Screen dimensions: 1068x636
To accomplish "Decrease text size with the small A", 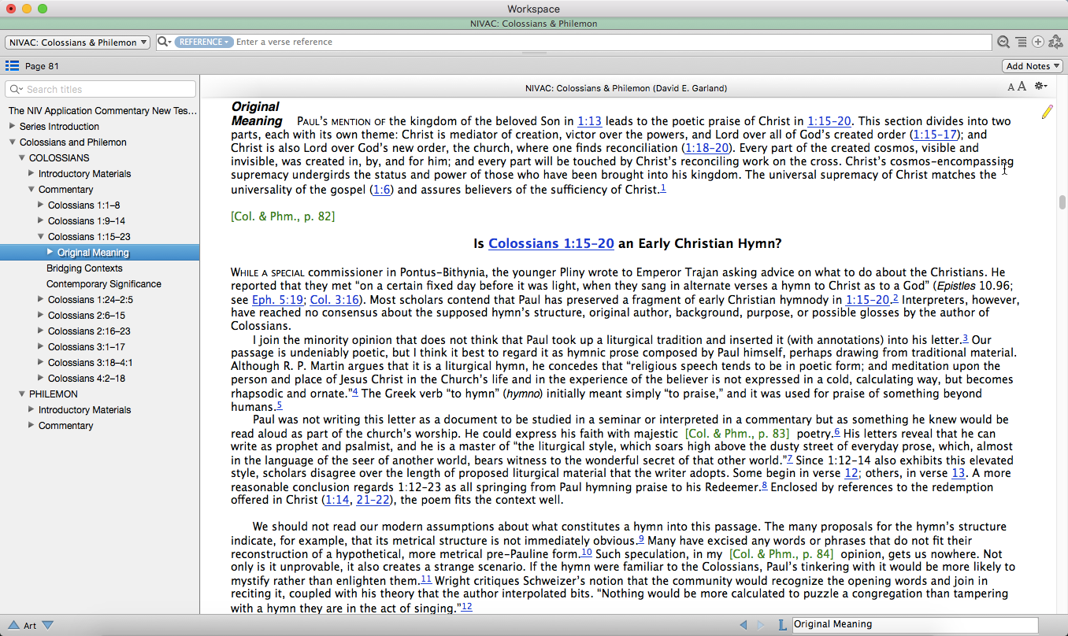I will click(1011, 87).
